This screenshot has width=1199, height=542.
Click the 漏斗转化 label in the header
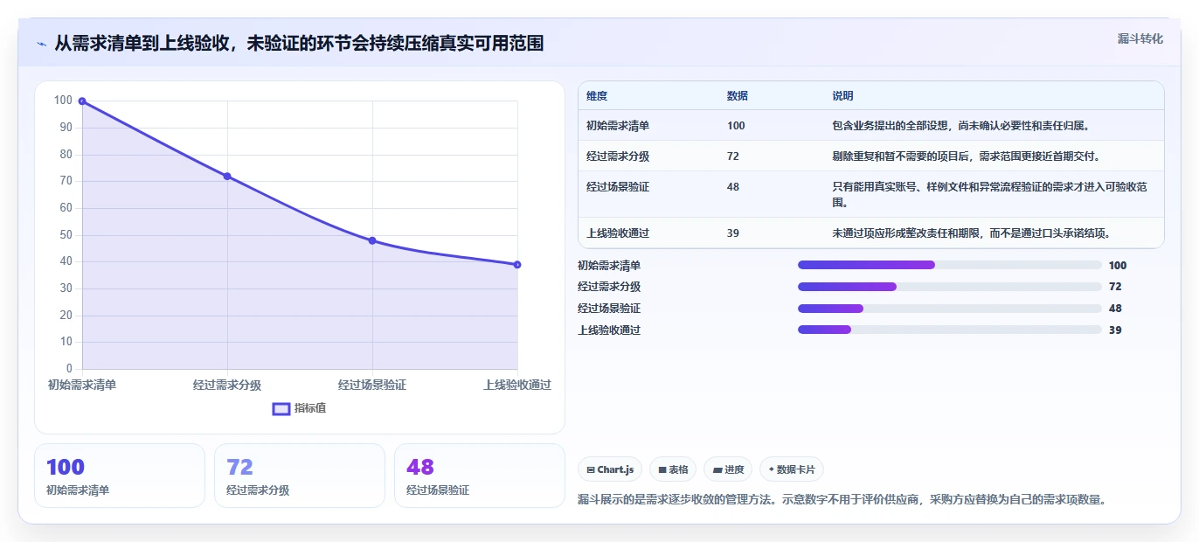click(x=1140, y=38)
